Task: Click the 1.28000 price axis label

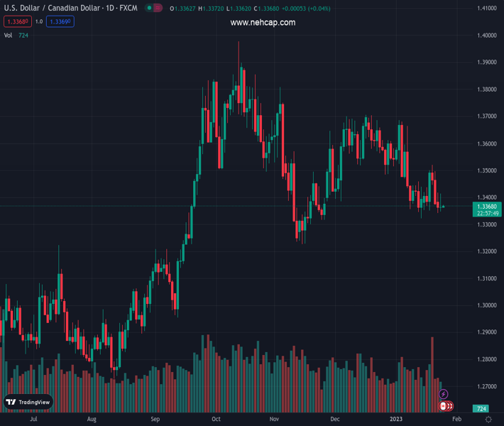Action: coord(487,359)
